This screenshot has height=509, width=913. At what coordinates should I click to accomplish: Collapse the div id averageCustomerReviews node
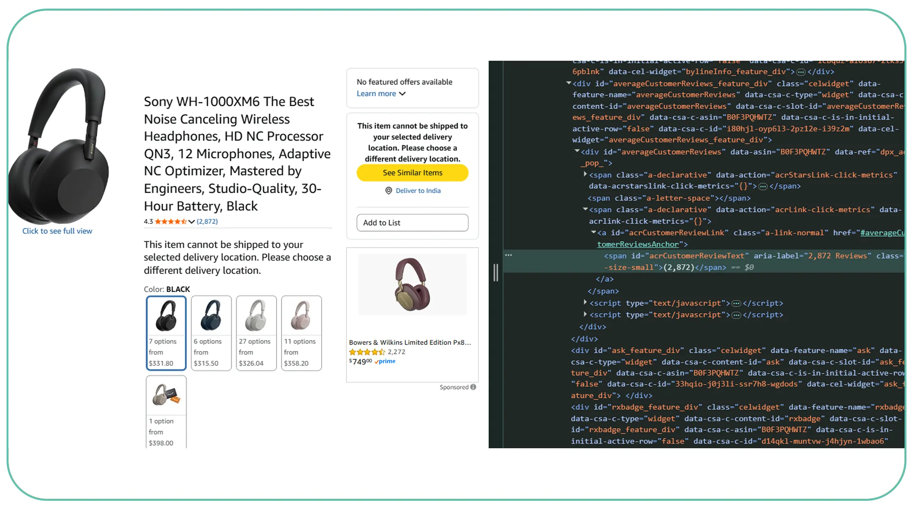[577, 151]
